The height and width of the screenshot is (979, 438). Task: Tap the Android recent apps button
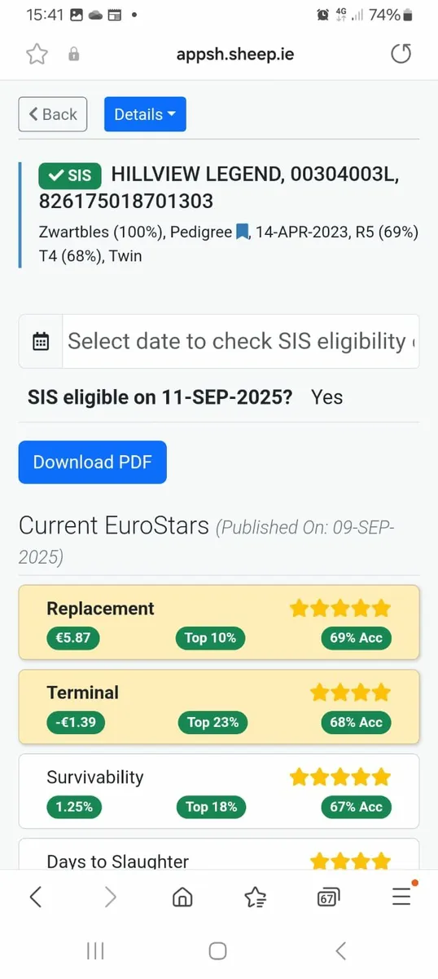[x=95, y=950]
